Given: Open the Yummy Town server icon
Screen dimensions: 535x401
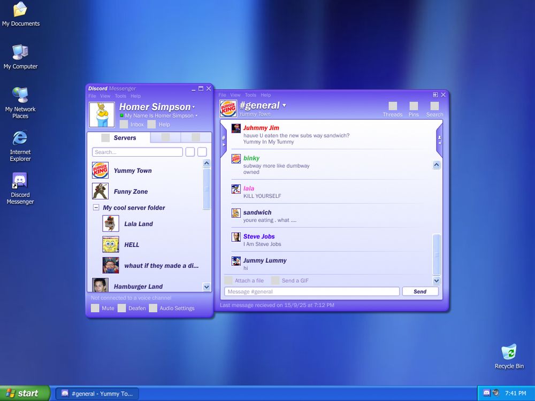Looking at the screenshot, I should pyautogui.click(x=101, y=171).
